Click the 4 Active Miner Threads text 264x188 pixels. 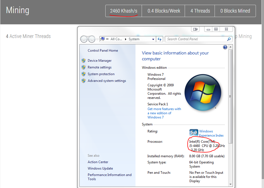(x=28, y=36)
